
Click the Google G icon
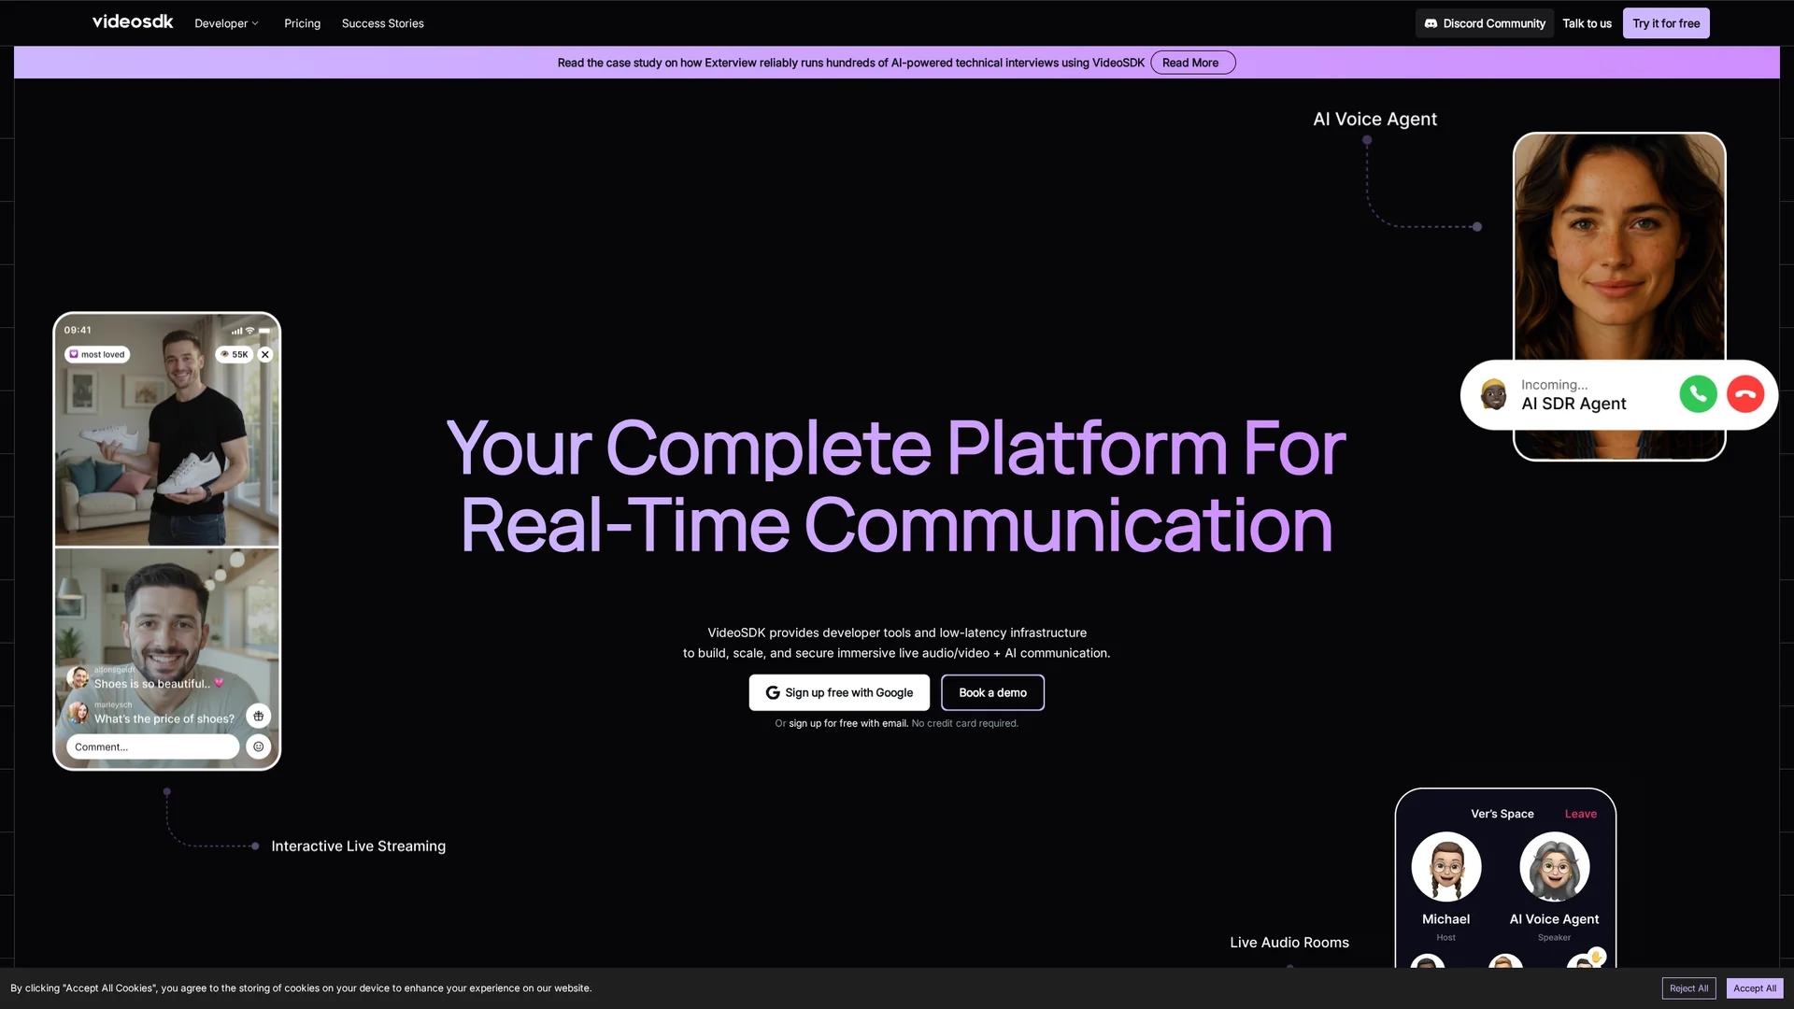[x=773, y=692]
